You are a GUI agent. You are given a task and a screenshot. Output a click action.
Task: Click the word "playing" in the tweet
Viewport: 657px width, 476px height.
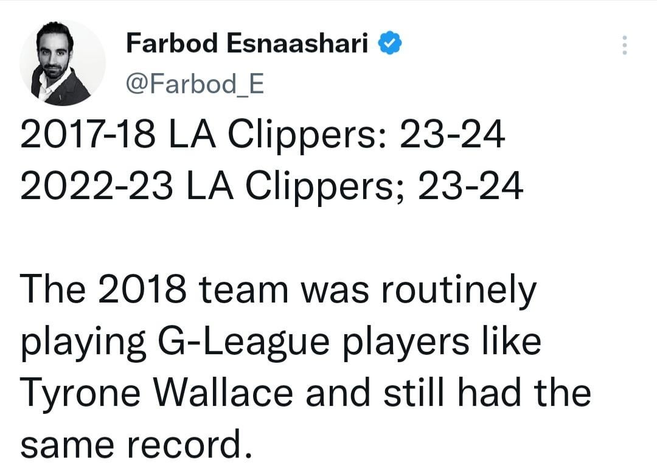[x=83, y=342]
